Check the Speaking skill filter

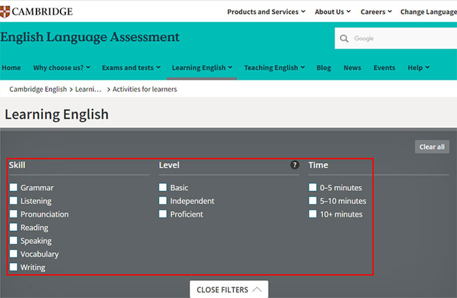click(13, 240)
